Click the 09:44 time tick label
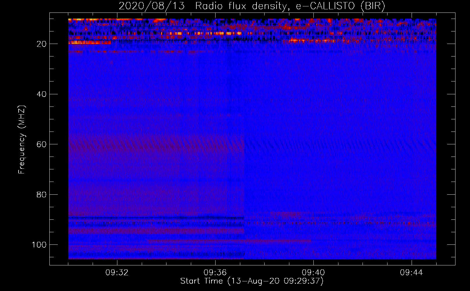This screenshot has width=470, height=291. 411,273
